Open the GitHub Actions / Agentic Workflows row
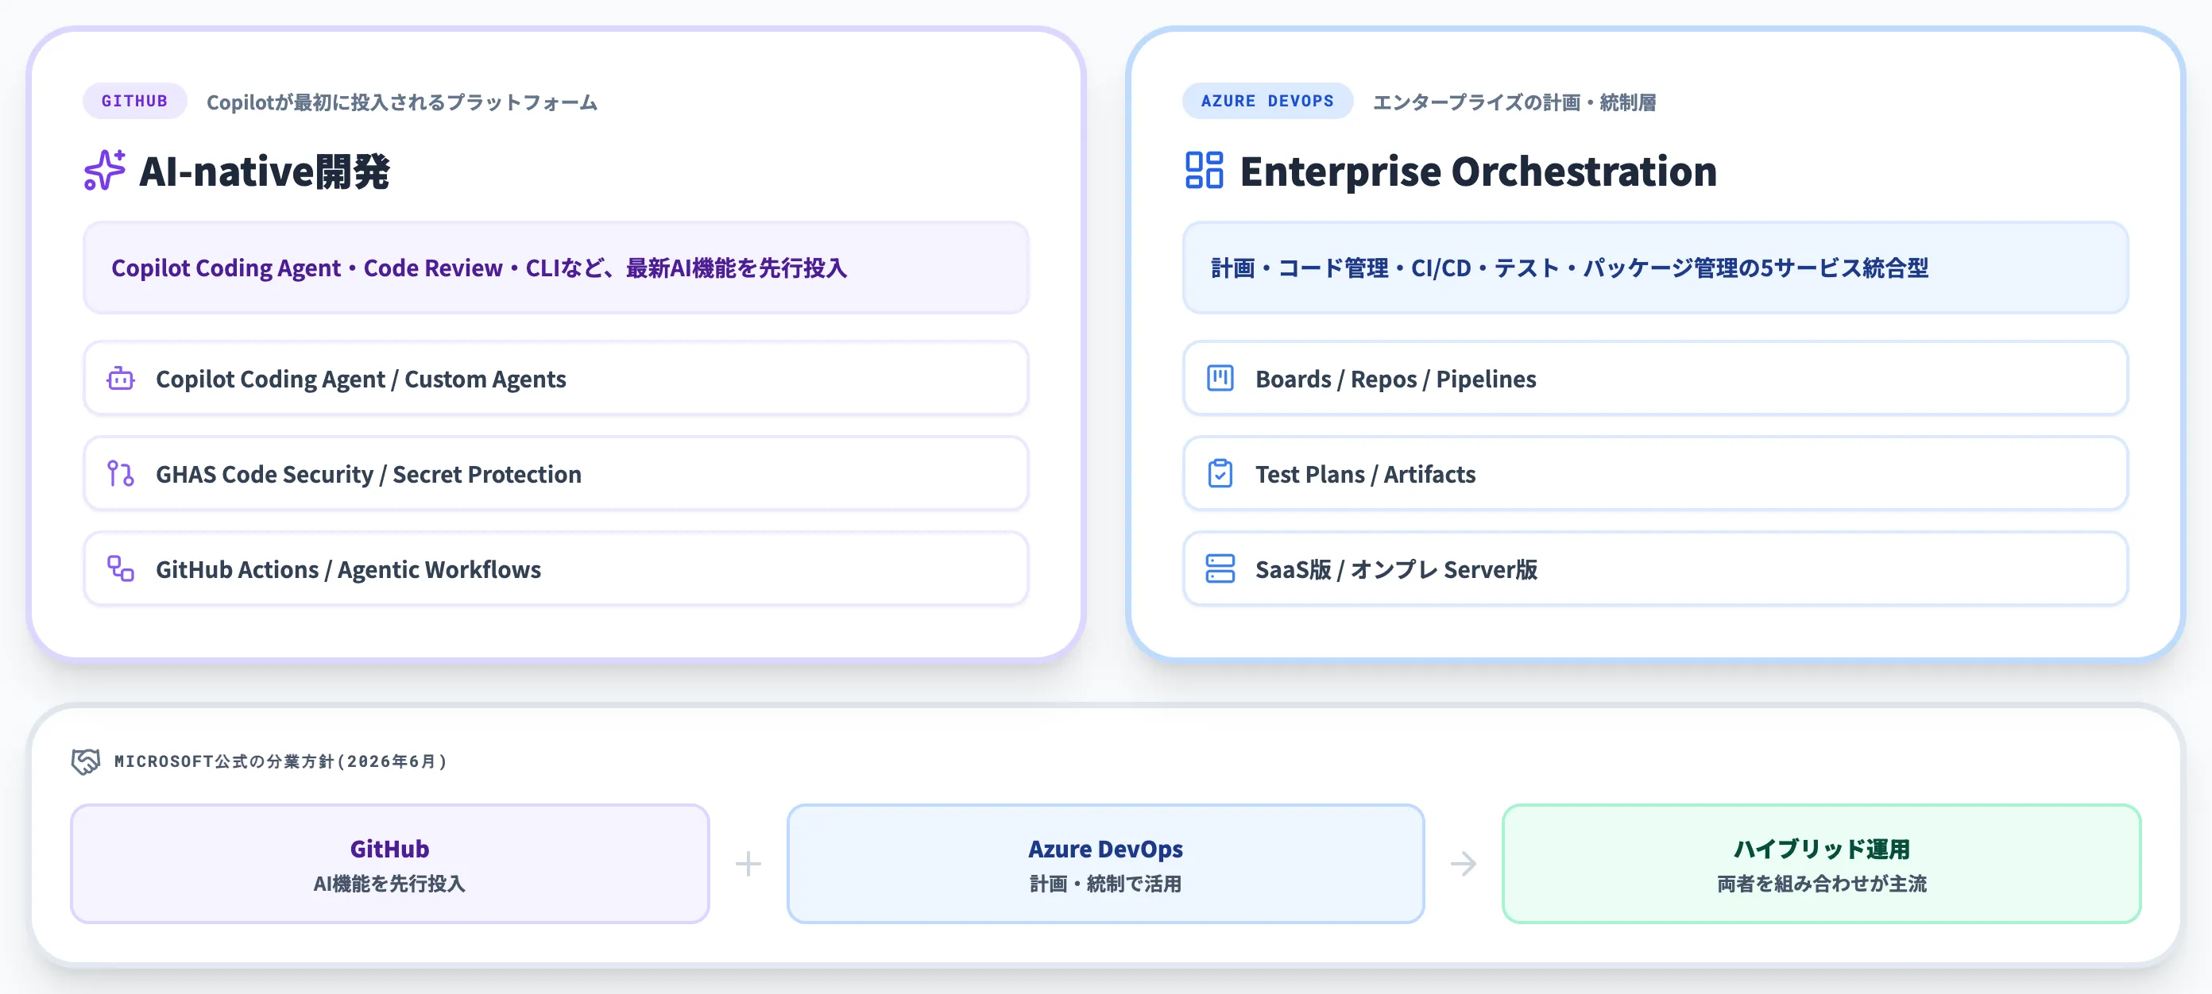This screenshot has width=2212, height=994. pos(555,569)
